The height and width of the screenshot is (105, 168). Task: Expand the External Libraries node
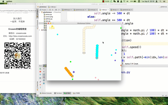(40, 30)
